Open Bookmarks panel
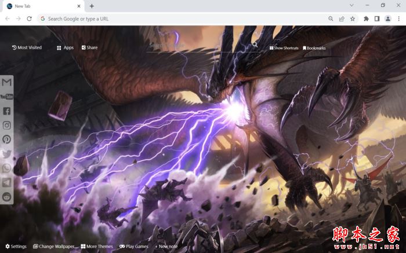 tap(314, 48)
